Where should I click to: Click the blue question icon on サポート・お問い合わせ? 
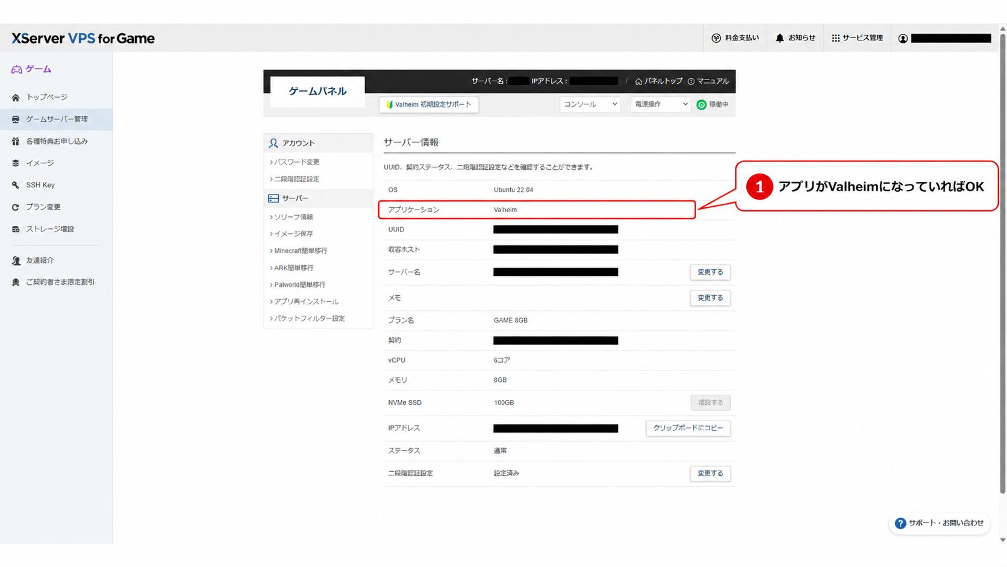click(900, 523)
